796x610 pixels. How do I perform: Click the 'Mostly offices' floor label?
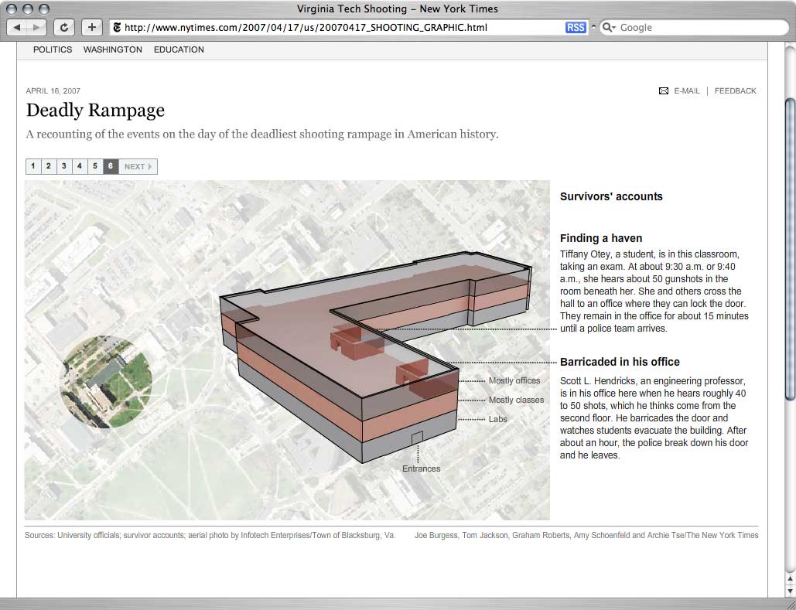pos(514,380)
